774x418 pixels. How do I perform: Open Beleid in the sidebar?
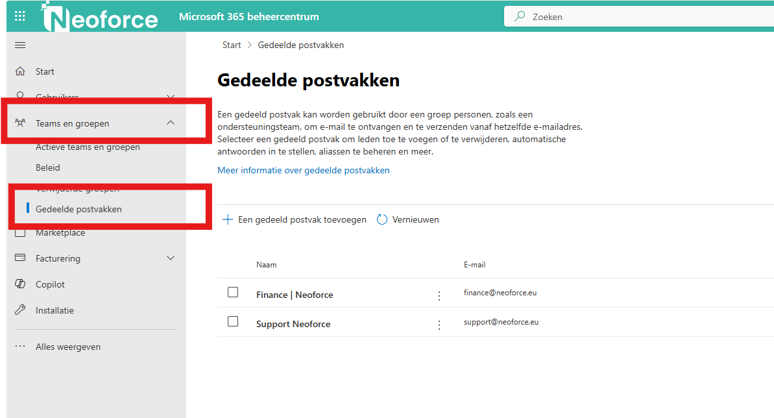[x=48, y=167]
